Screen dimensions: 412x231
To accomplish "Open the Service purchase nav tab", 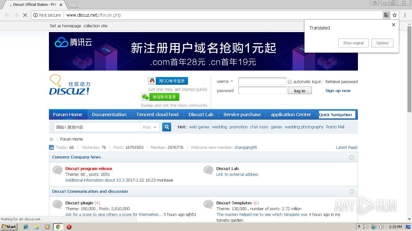I will 242,115.
